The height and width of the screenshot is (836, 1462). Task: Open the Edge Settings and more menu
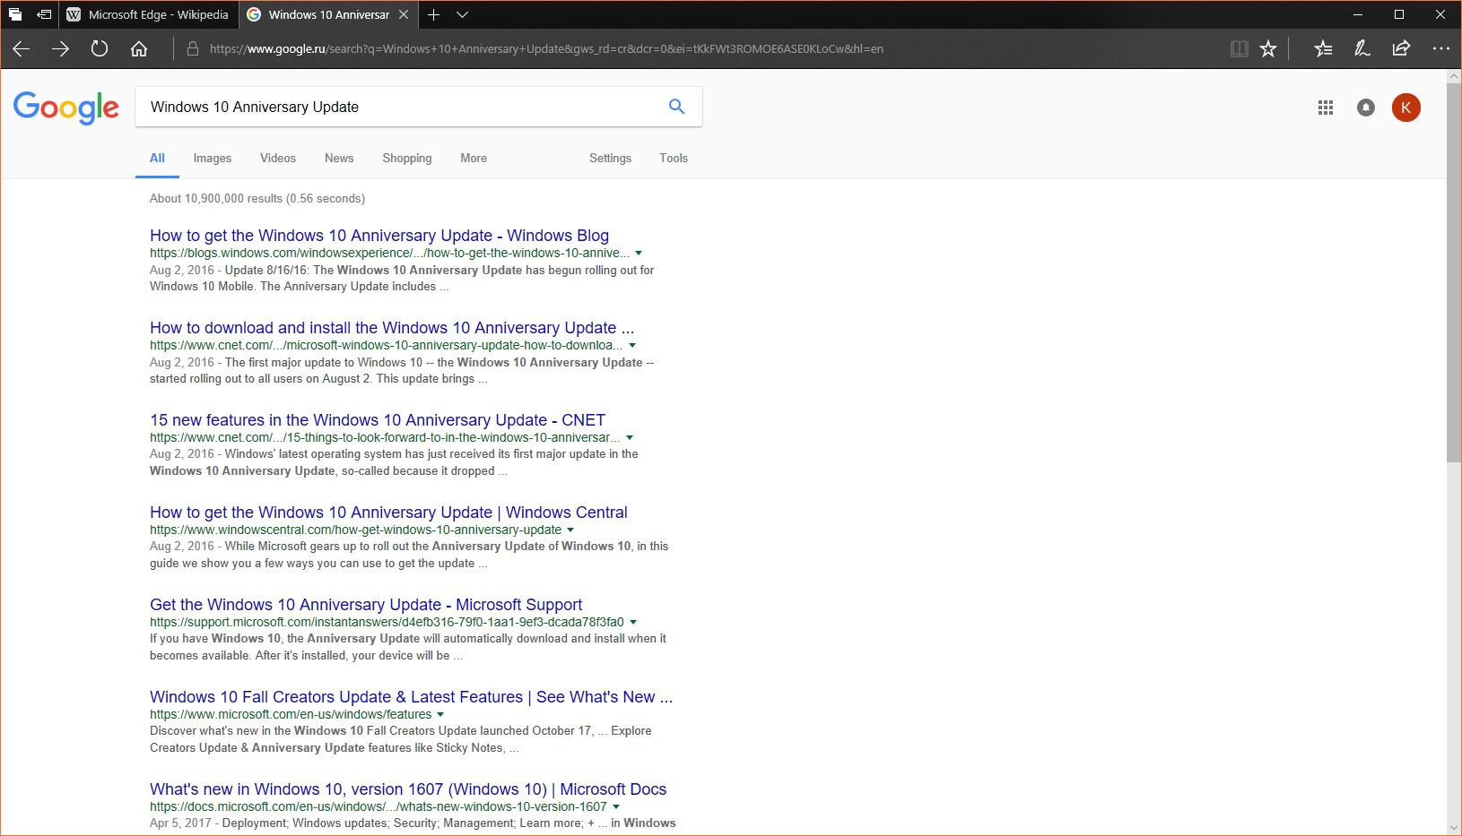(x=1440, y=49)
